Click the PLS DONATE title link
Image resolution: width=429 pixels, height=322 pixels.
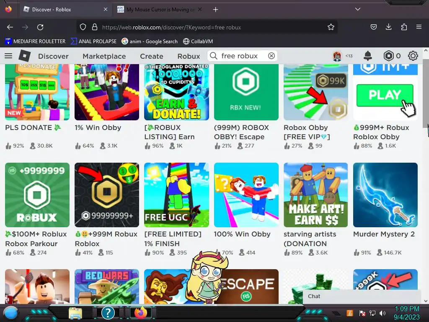[33, 127]
